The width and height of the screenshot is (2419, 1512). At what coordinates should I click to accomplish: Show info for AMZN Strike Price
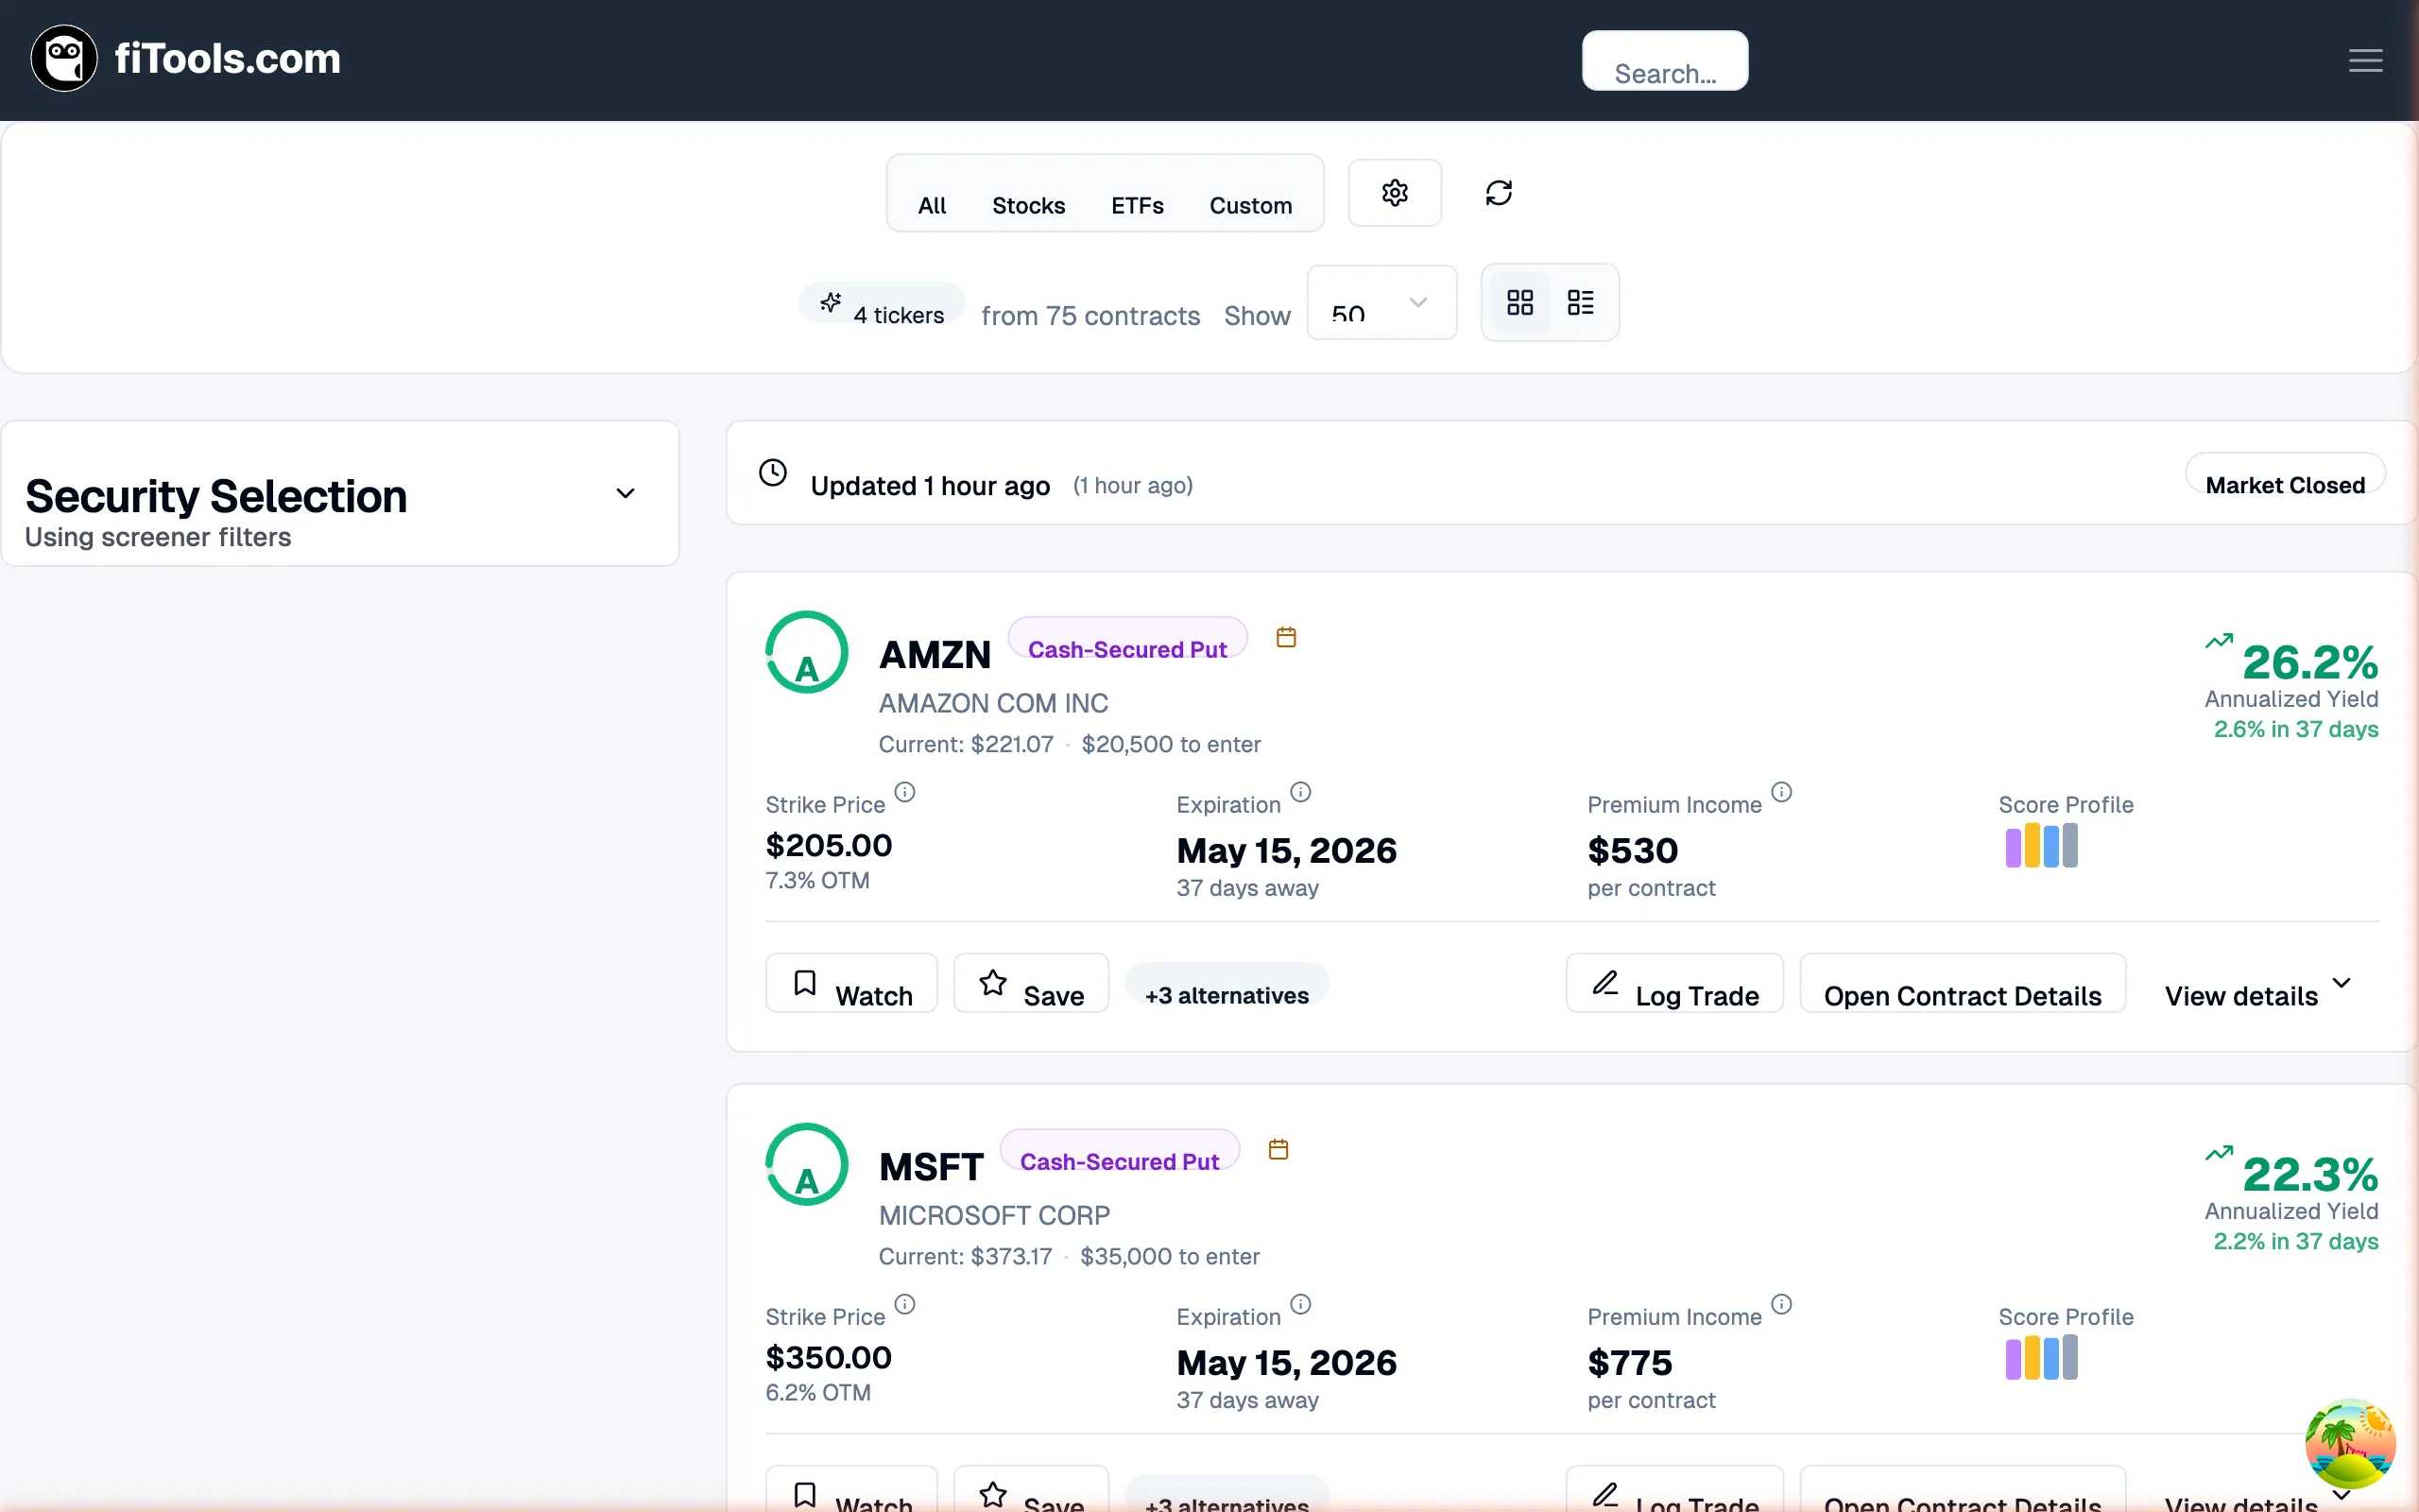click(x=904, y=792)
